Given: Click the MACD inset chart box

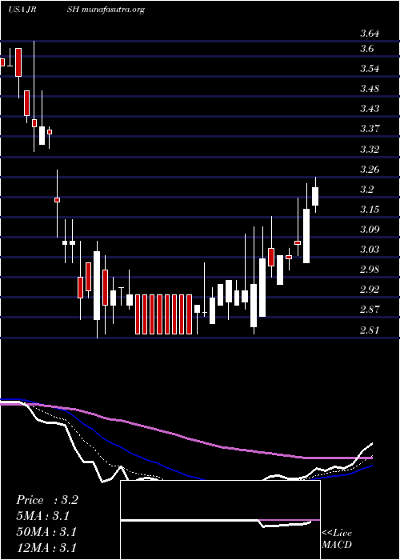Looking at the screenshot, I should click(x=220, y=520).
